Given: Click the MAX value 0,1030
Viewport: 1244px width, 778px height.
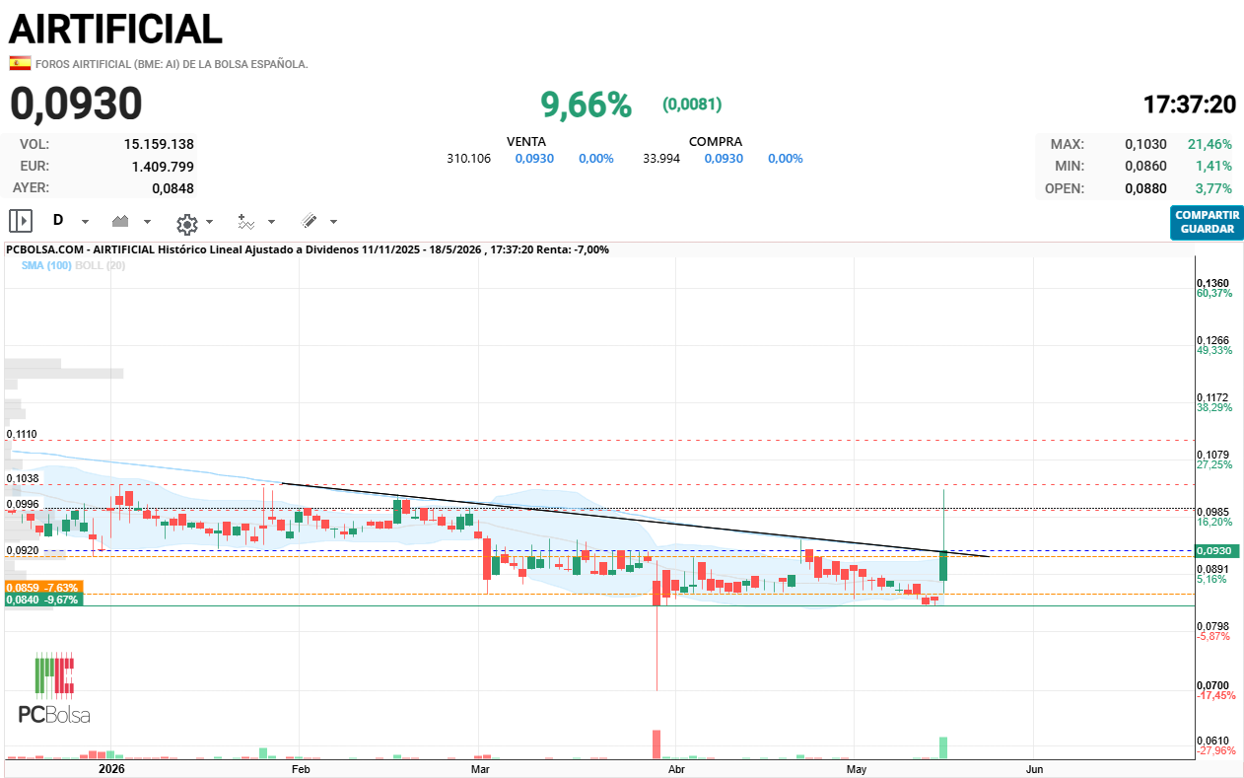Looking at the screenshot, I should click(1145, 144).
